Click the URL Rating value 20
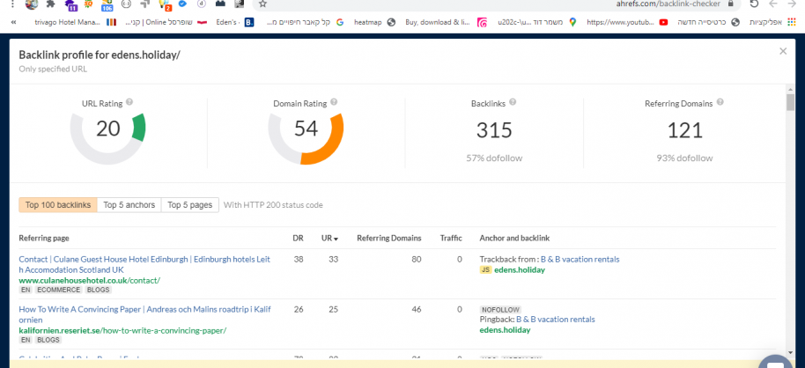This screenshot has height=368, width=805. (107, 129)
